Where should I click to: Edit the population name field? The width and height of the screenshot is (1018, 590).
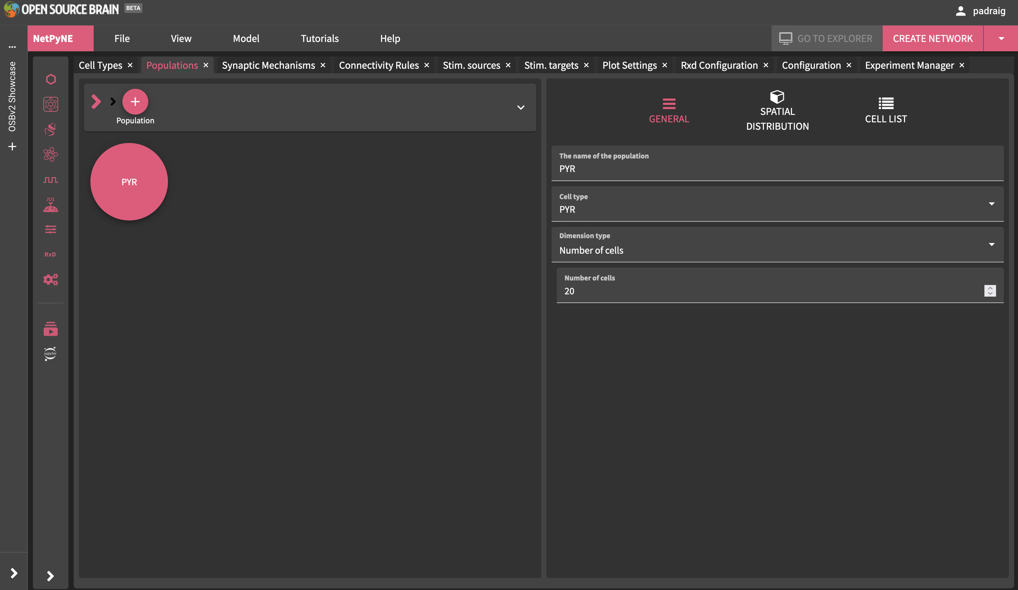777,163
